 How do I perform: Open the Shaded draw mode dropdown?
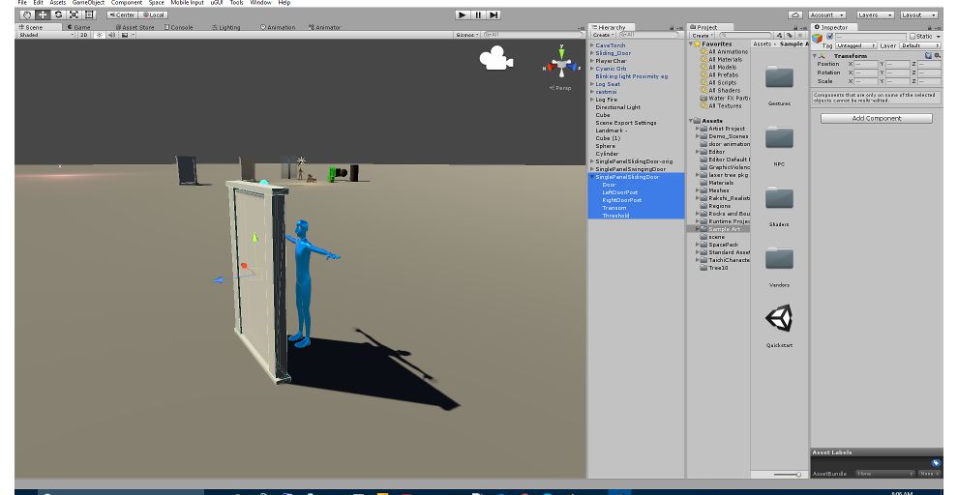pyautogui.click(x=45, y=35)
